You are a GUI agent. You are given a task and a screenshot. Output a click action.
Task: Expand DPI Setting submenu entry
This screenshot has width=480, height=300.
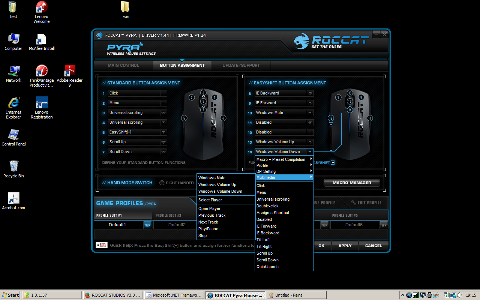coord(284,171)
